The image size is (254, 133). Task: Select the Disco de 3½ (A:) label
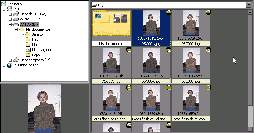coord(33,14)
